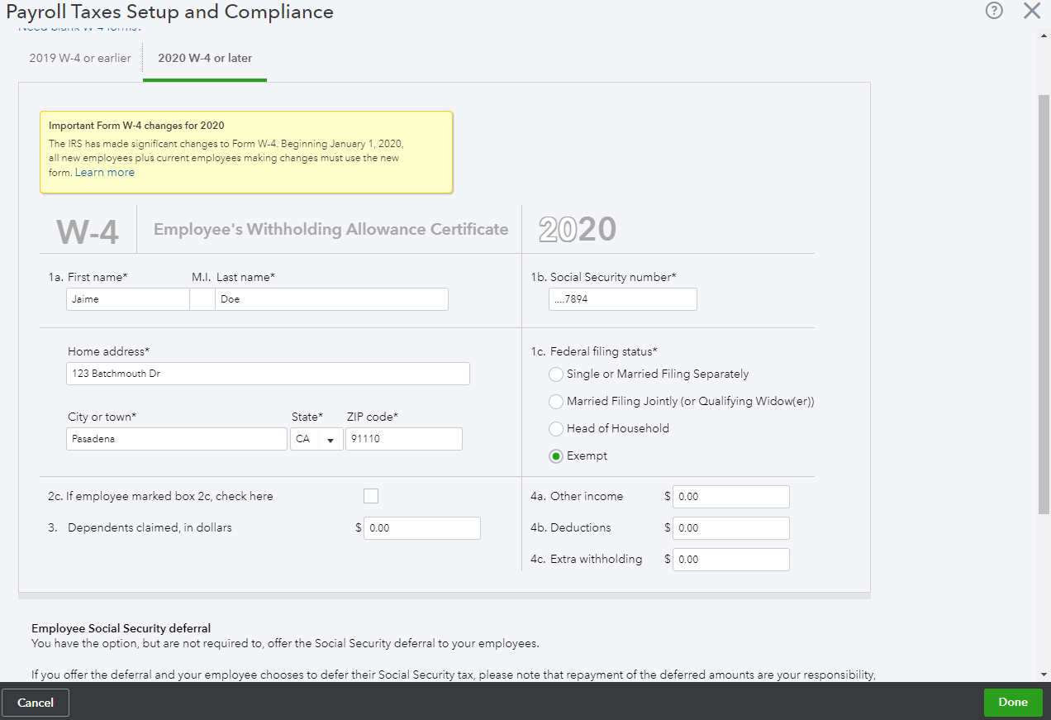Close the Payroll Taxes Setup dialog
The width and height of the screenshot is (1051, 720).
pyautogui.click(x=1031, y=11)
